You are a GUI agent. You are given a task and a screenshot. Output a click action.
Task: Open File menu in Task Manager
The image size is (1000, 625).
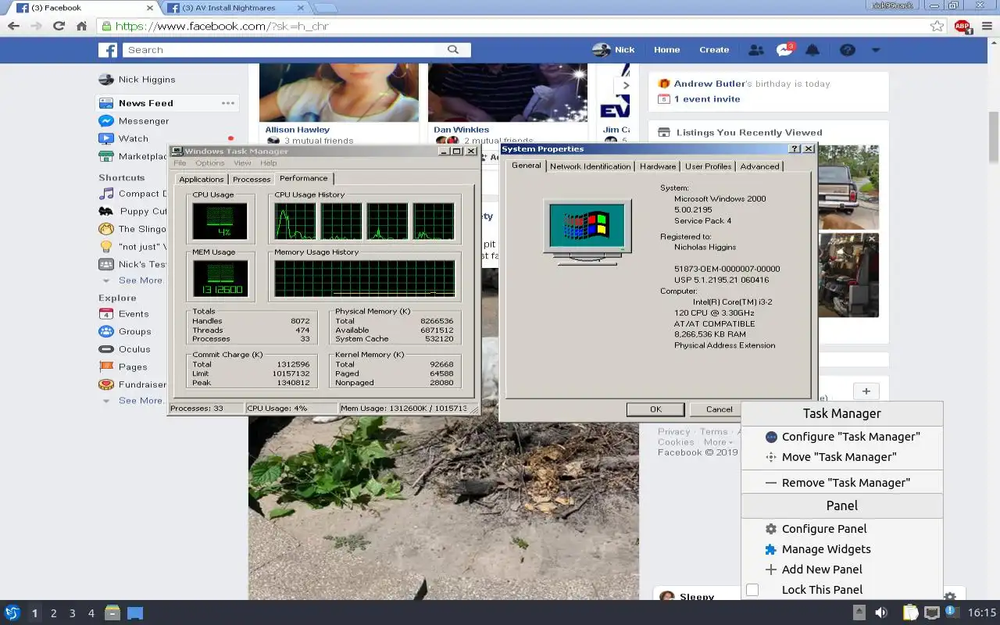coord(180,163)
